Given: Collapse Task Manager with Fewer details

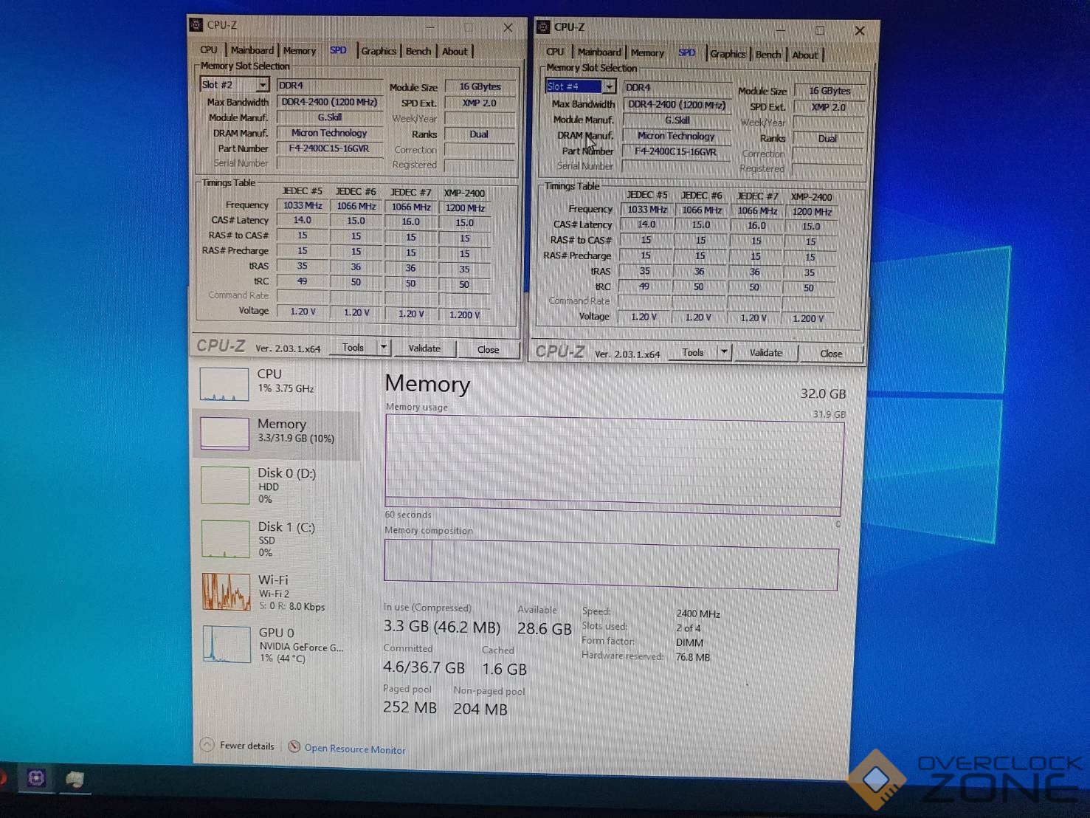Looking at the screenshot, I should click(x=238, y=746).
